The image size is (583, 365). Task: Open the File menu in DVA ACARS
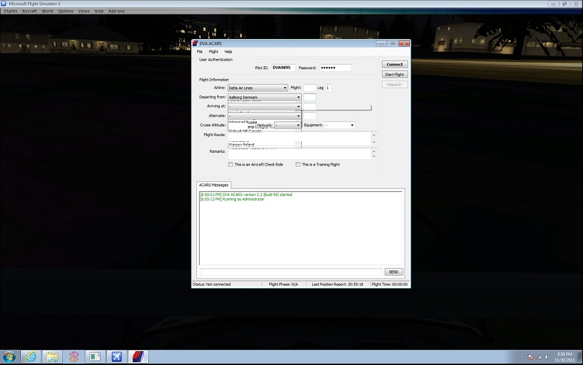click(x=200, y=52)
